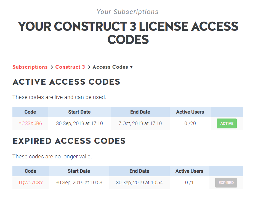Image resolution: width=258 pixels, height=201 pixels.
Task: Select the Start Date header in active table
Action: click(79, 112)
